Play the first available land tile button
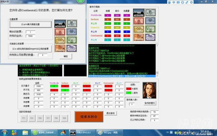 (x=24, y=118)
